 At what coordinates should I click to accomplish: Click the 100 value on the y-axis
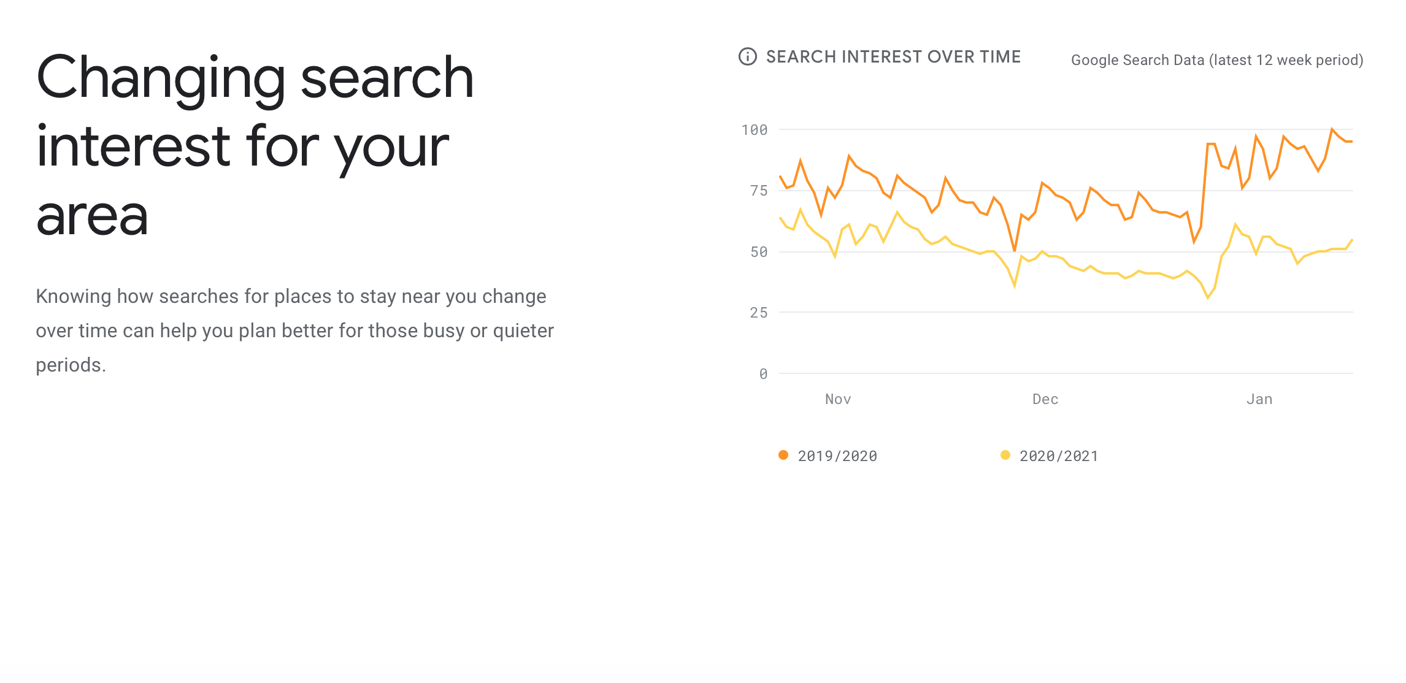coord(755,130)
